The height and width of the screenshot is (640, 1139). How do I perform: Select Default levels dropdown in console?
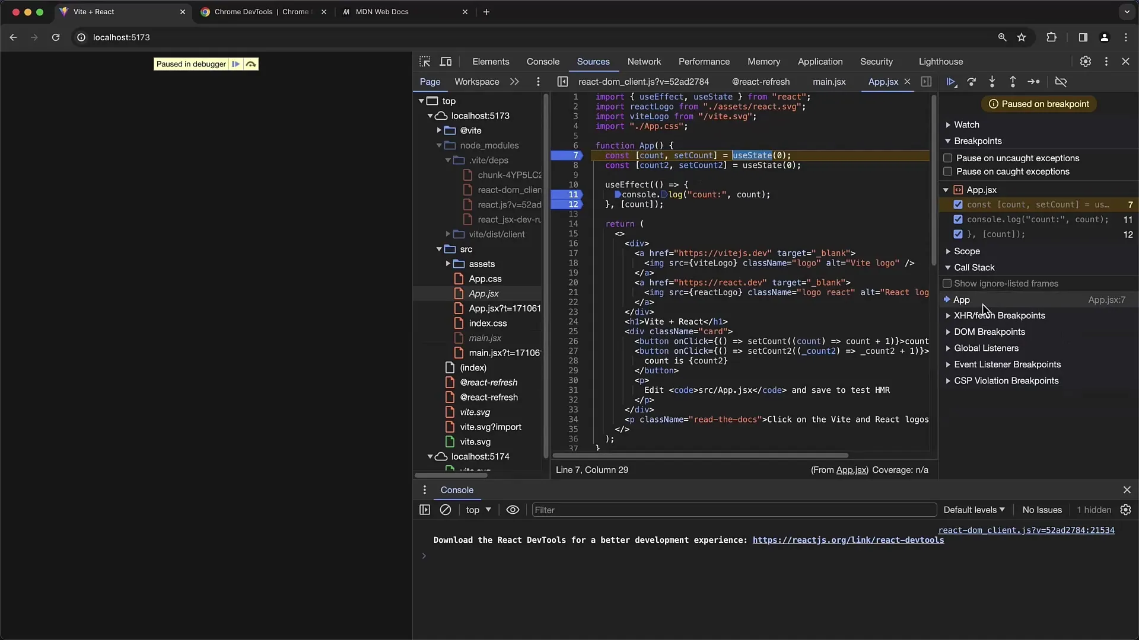[x=973, y=510]
